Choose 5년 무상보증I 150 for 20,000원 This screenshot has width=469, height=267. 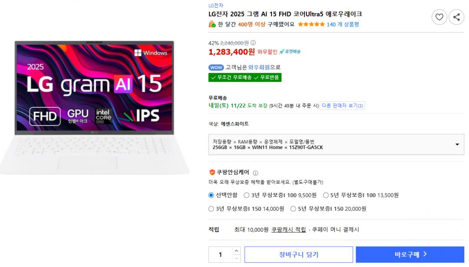(x=293, y=208)
